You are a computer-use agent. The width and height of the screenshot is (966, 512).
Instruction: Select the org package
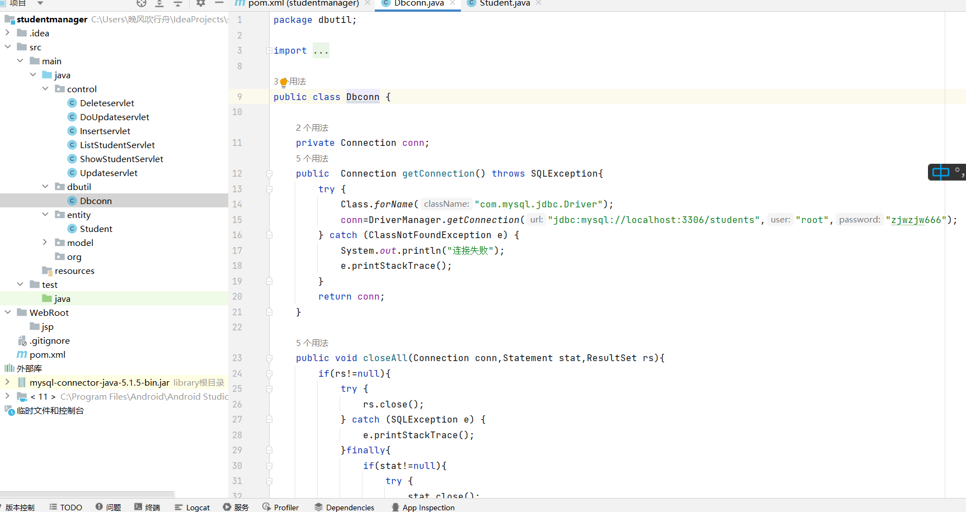(x=74, y=257)
